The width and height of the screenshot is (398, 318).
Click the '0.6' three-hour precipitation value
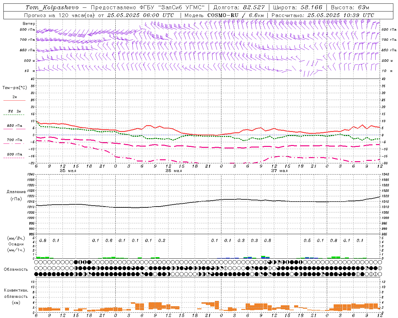(x=109, y=240)
